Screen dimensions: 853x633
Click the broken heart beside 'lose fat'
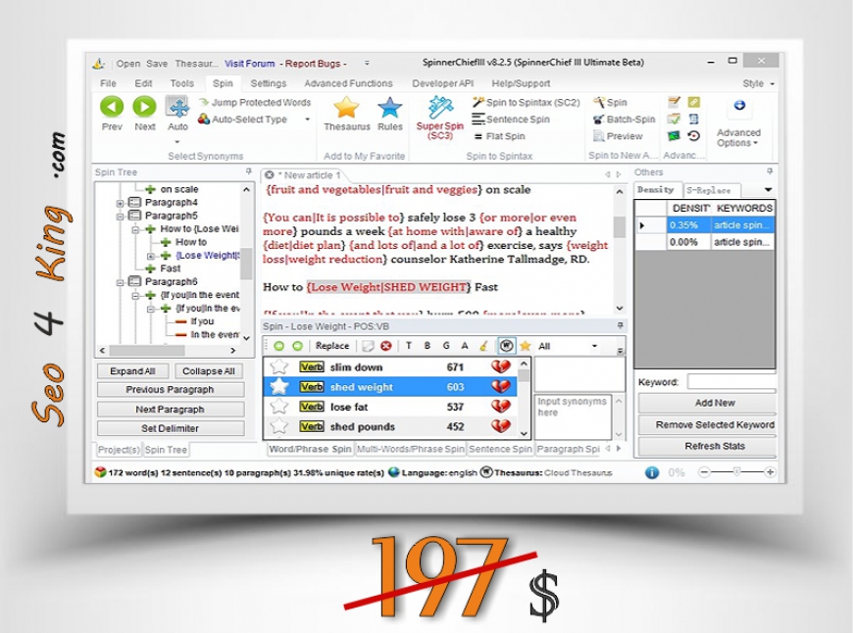pos(500,407)
